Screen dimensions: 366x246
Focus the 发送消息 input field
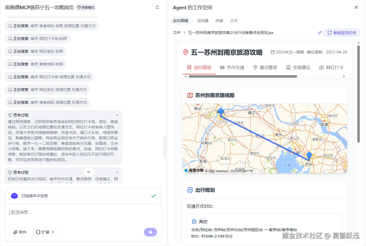coord(83,212)
